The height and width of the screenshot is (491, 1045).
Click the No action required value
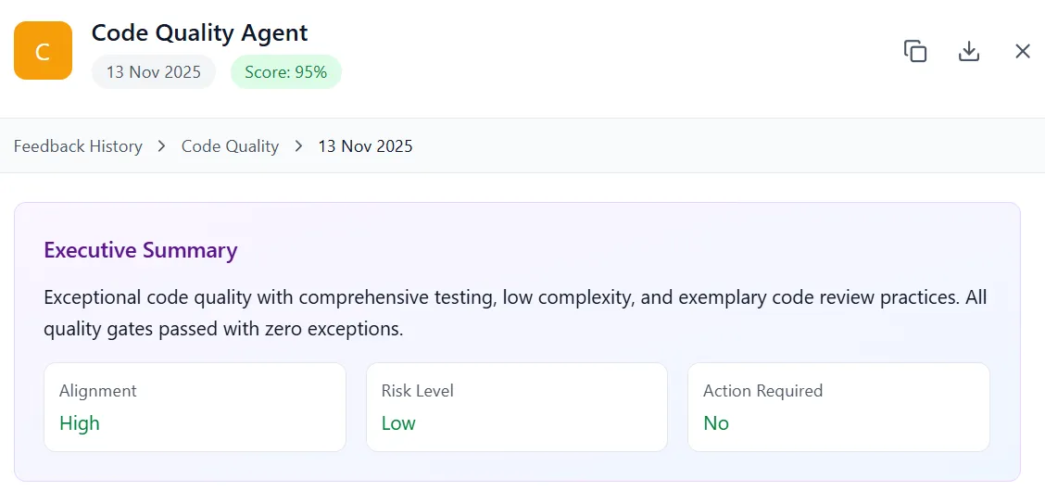(x=716, y=423)
